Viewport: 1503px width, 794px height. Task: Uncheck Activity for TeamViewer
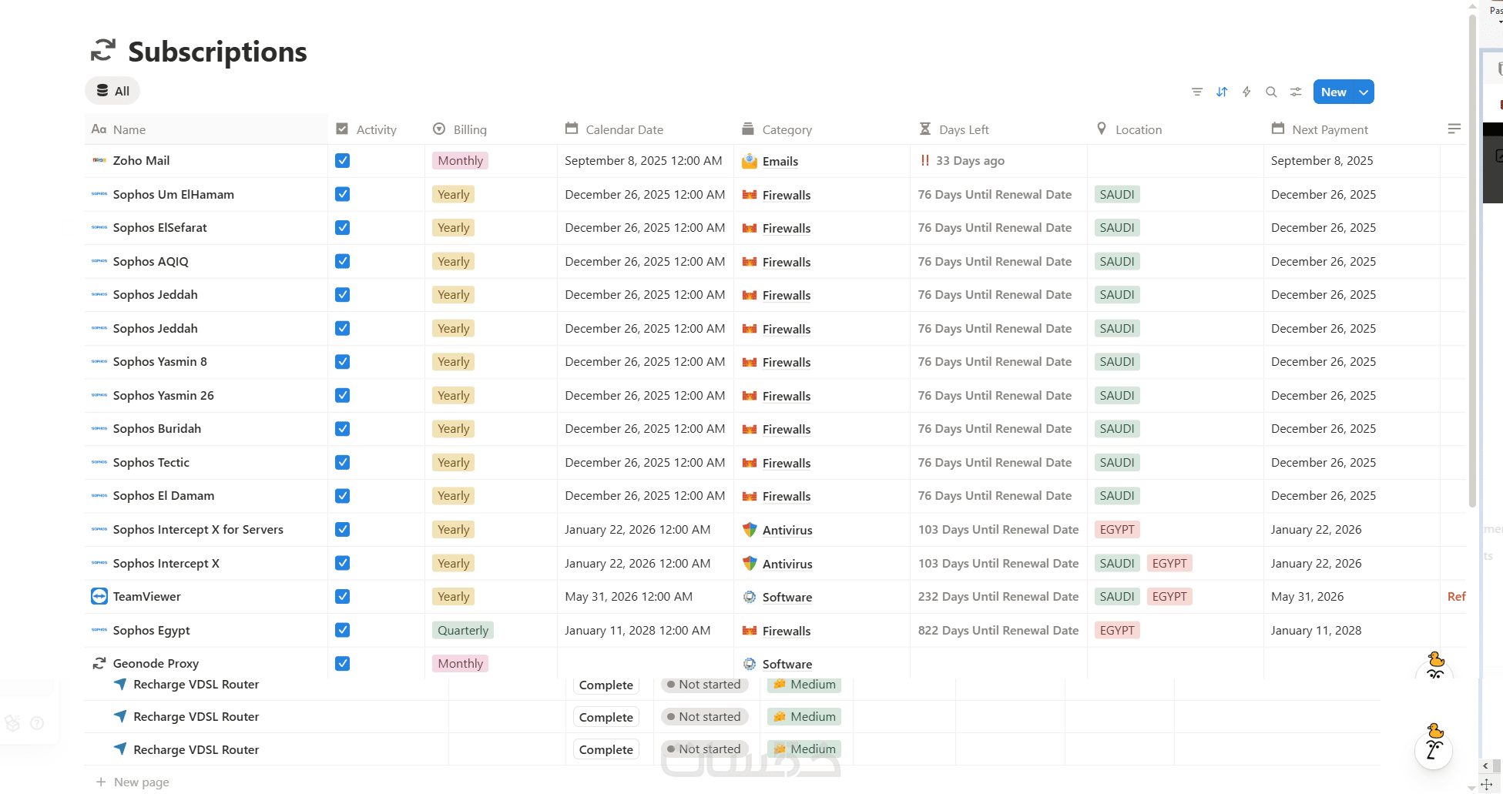pos(343,596)
